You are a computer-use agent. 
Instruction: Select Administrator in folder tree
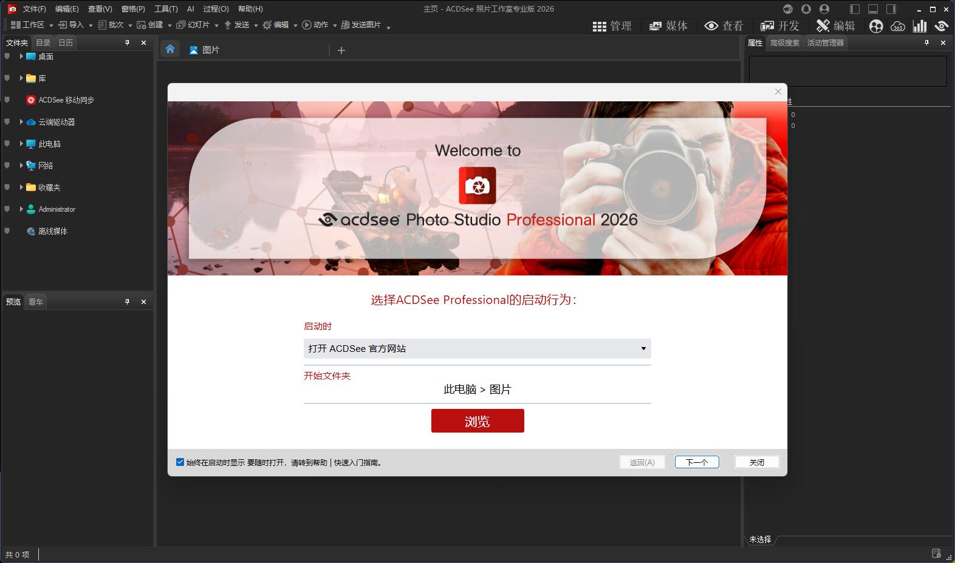click(57, 209)
